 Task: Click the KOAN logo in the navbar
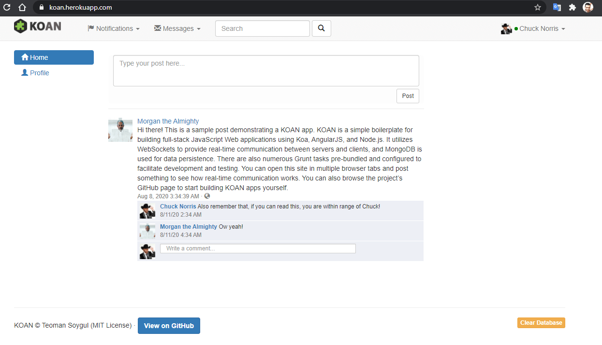point(37,26)
